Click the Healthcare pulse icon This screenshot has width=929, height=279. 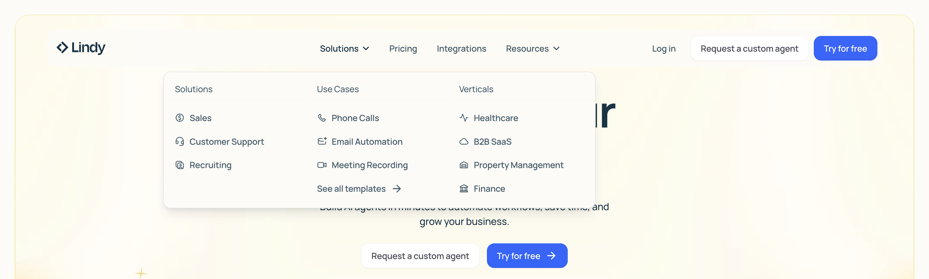(464, 118)
